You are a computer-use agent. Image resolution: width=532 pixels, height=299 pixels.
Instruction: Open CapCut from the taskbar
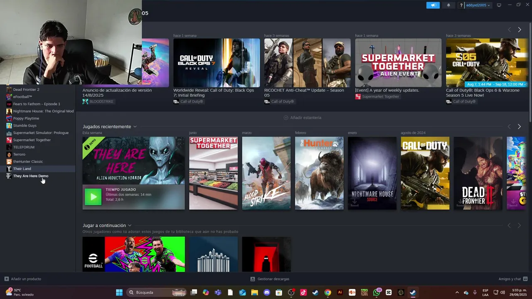(x=389, y=292)
